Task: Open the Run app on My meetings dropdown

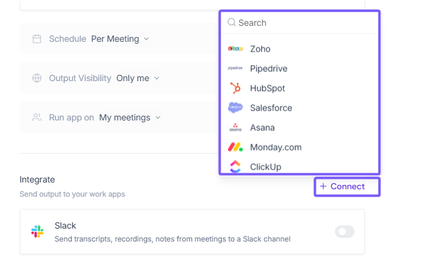Action: pyautogui.click(x=130, y=117)
